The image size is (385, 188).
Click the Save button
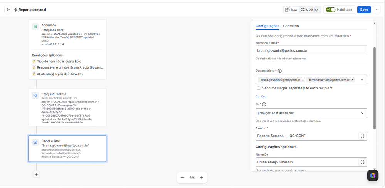[364, 10]
